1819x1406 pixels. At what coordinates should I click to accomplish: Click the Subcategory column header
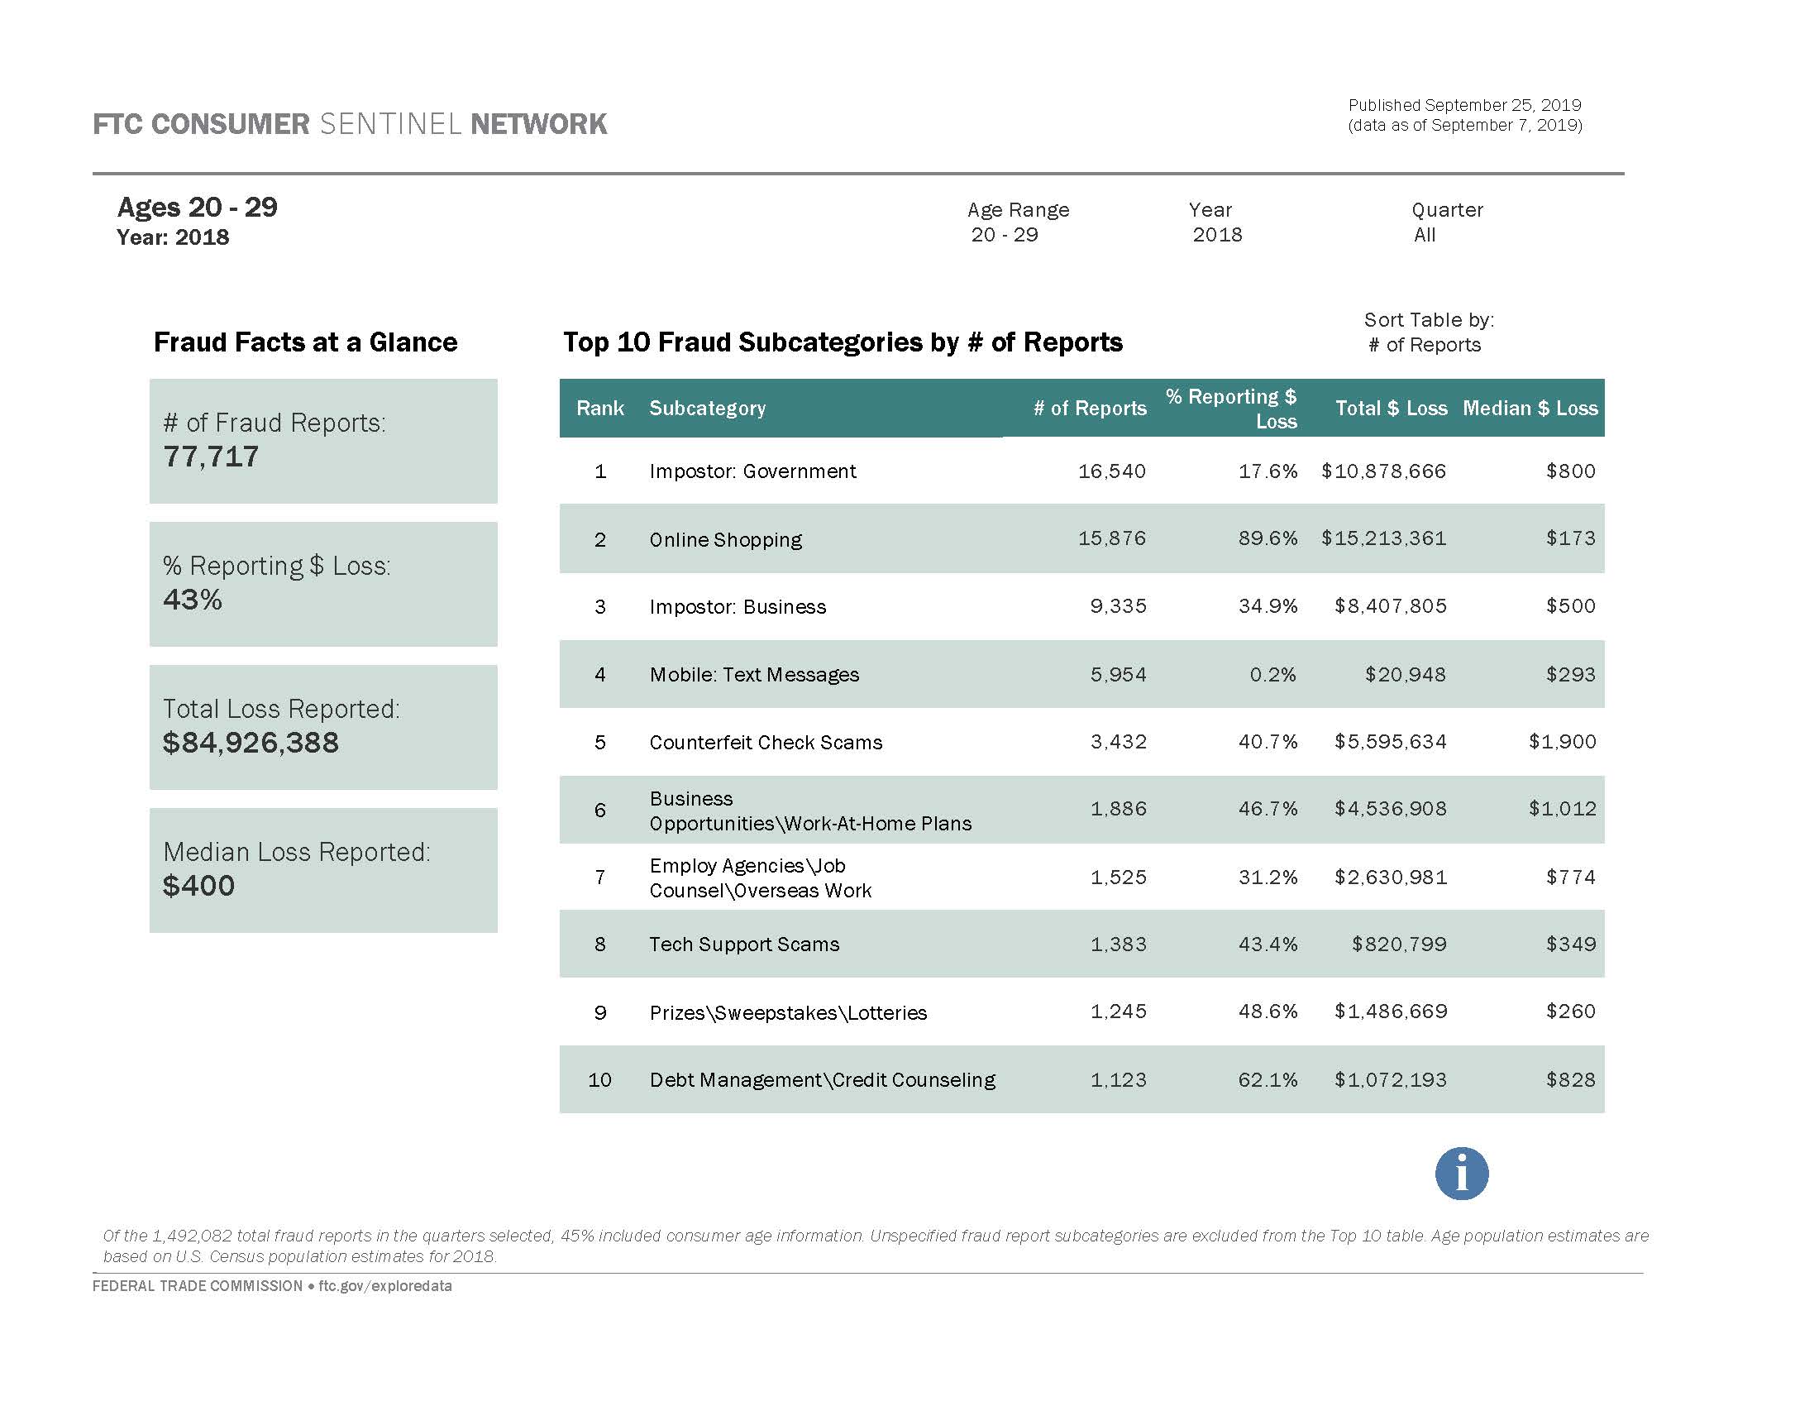click(706, 408)
